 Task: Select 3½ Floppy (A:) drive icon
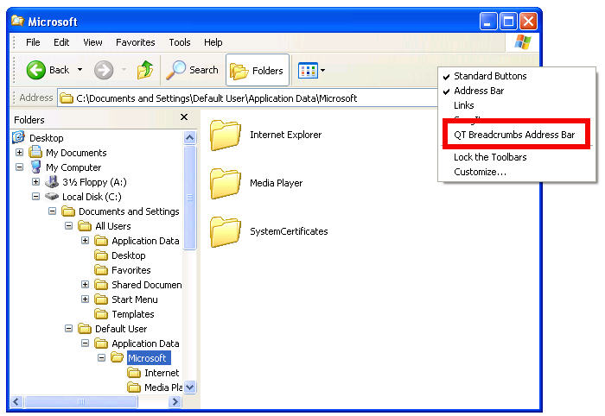52,181
